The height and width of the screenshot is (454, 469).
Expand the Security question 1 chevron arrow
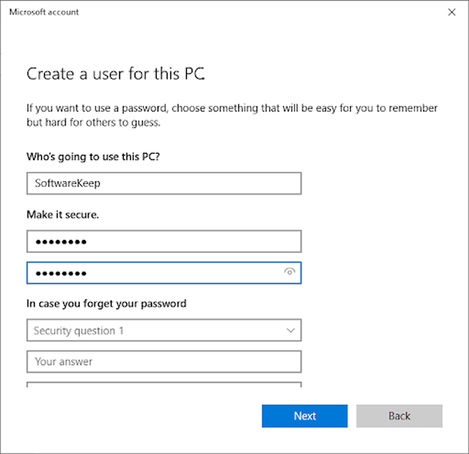(x=291, y=331)
